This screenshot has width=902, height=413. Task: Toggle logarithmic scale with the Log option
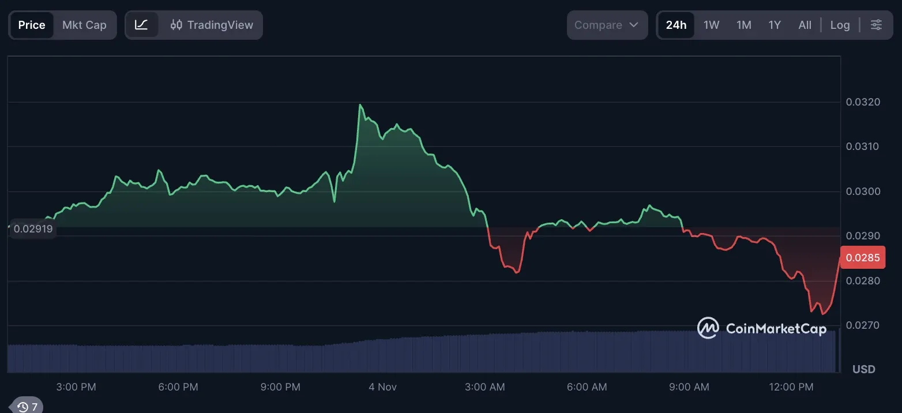click(840, 25)
